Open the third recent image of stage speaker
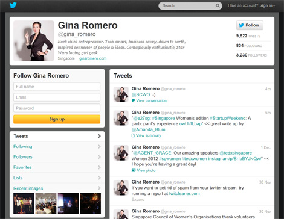284x219 pixels. click(68, 203)
